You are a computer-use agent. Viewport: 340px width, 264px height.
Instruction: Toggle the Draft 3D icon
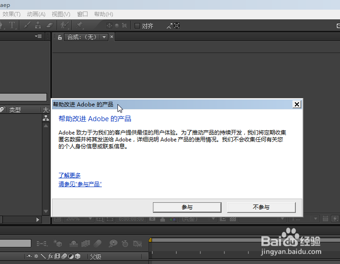(x=58, y=243)
